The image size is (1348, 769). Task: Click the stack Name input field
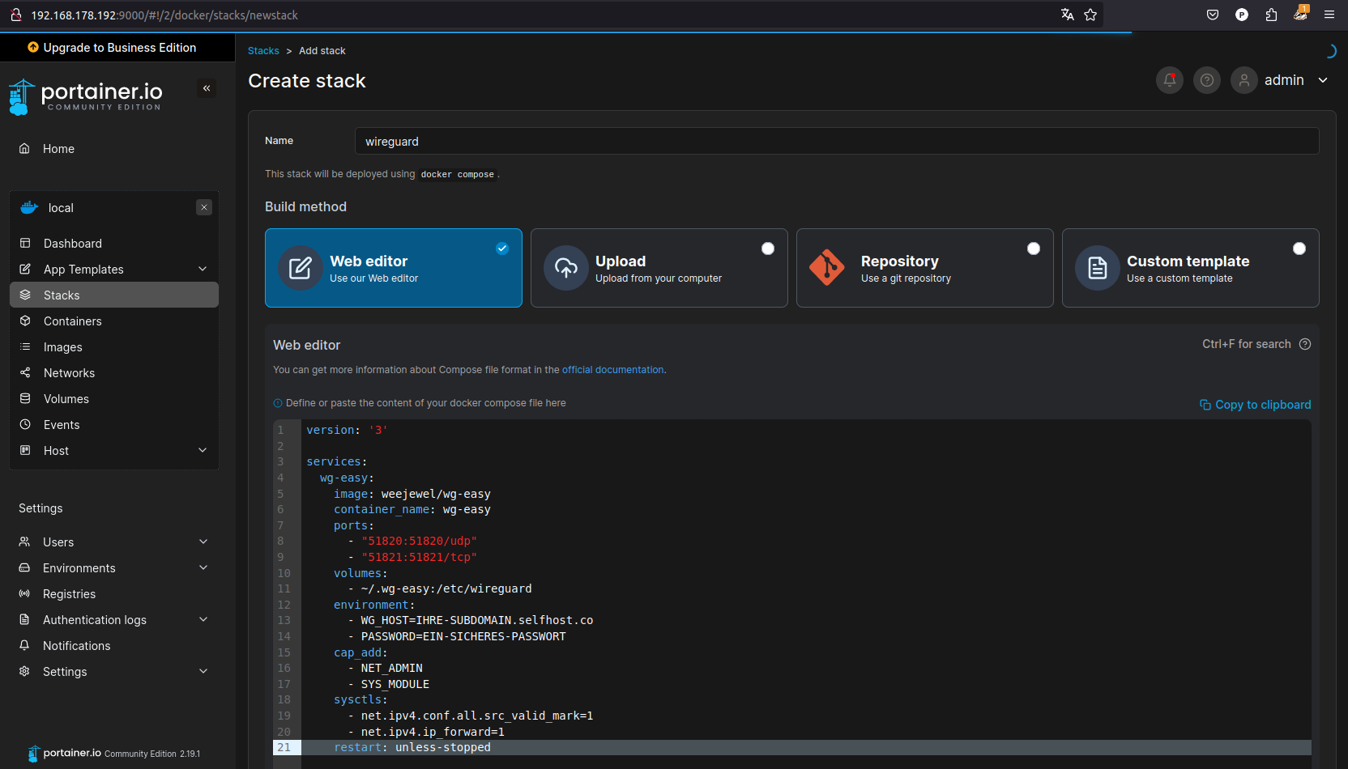pyautogui.click(x=836, y=141)
